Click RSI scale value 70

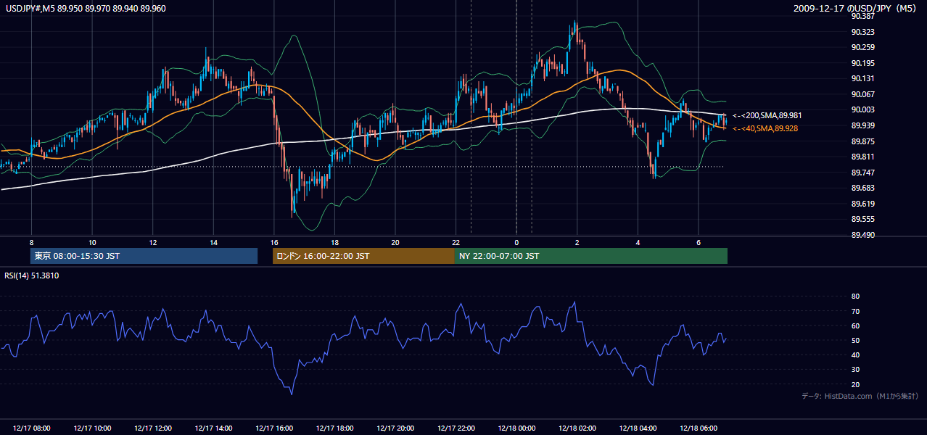(x=856, y=311)
